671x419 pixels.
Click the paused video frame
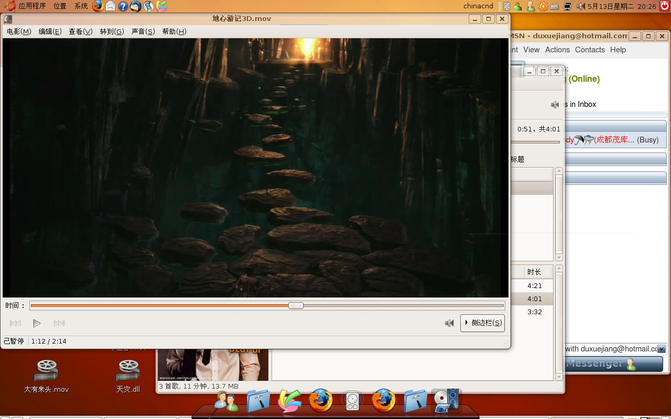pyautogui.click(x=255, y=168)
